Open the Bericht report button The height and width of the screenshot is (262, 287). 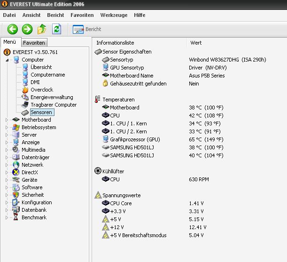point(87,29)
